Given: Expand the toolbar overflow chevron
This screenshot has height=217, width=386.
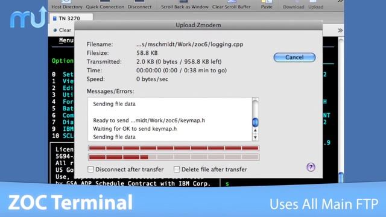Looking at the screenshot, I should coord(340,1).
